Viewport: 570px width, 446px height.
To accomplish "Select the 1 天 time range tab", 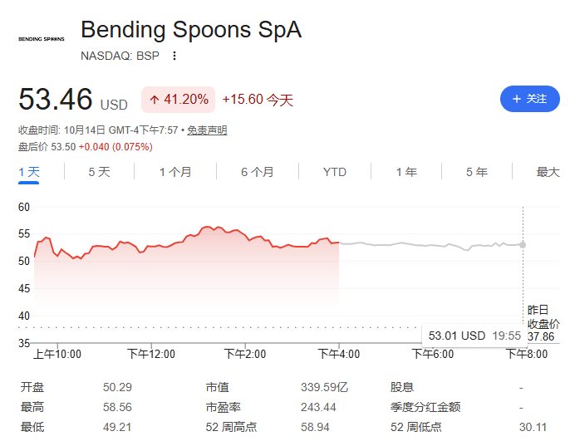I will [x=29, y=172].
